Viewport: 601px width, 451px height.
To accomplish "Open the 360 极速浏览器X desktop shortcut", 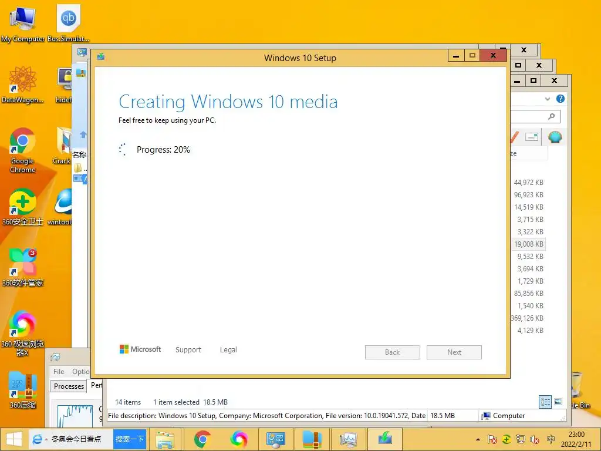I will click(22, 333).
